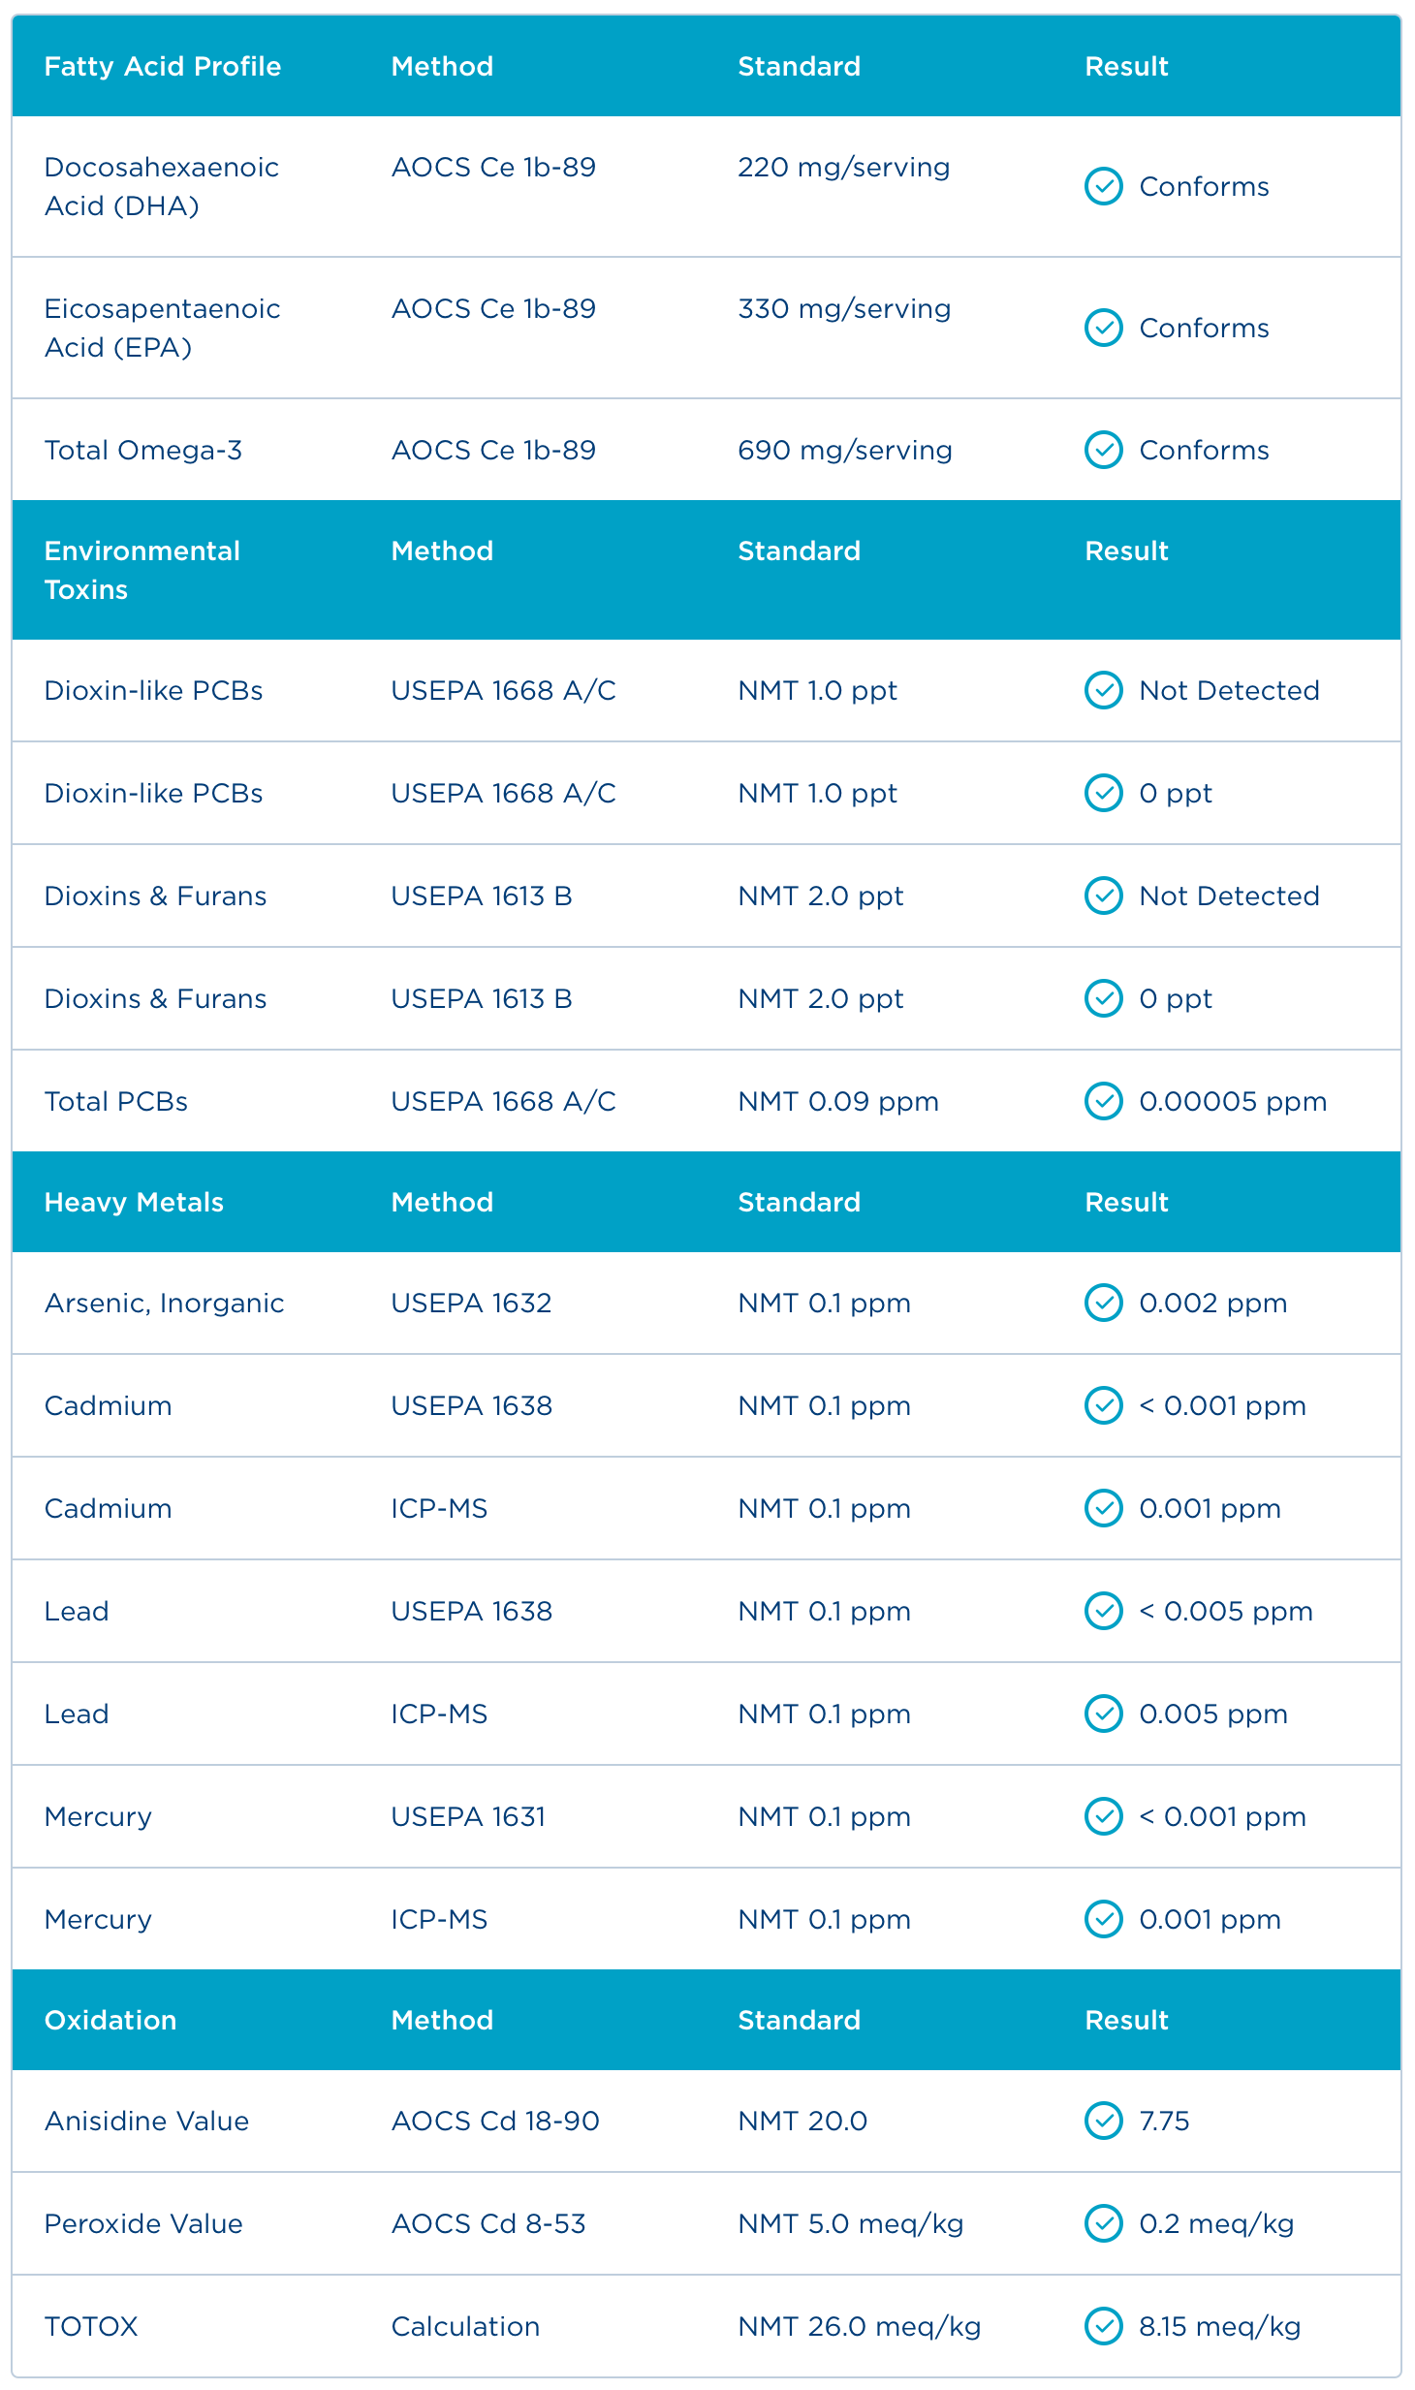Click the checkmark in the Mercury ICP-MS row
Viewport: 1415px width, 2390px height.
pos(1103,1919)
